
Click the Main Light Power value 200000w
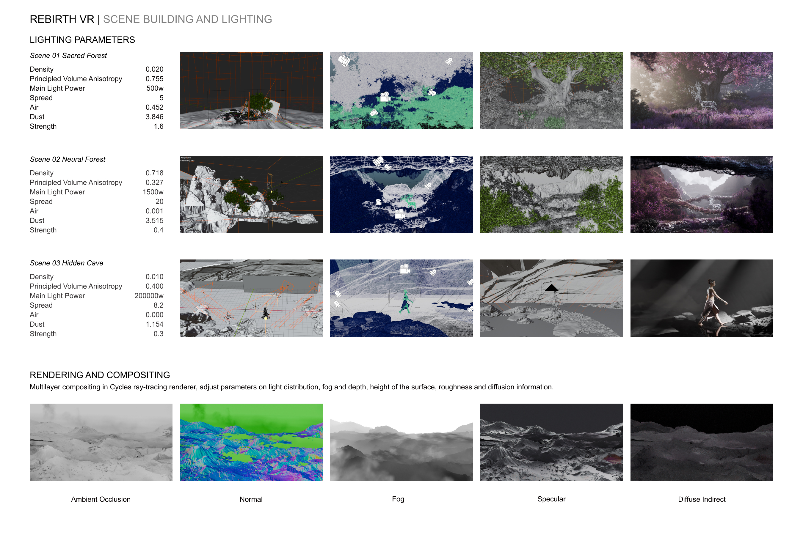pos(149,296)
